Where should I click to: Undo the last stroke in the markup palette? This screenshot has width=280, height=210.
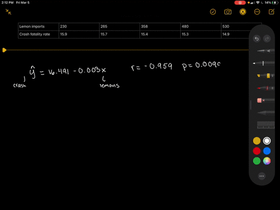tap(257, 38)
